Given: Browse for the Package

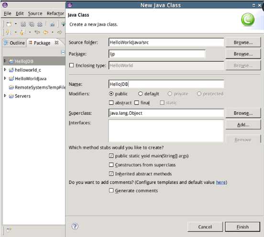Looking at the screenshot, I should (243, 54).
